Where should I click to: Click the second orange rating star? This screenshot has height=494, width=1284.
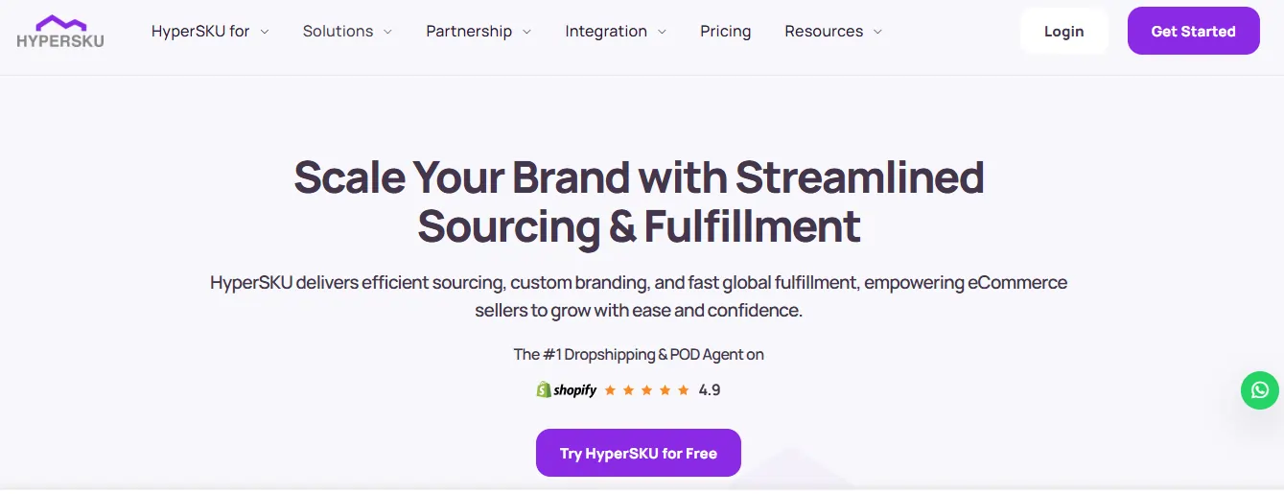tap(628, 390)
